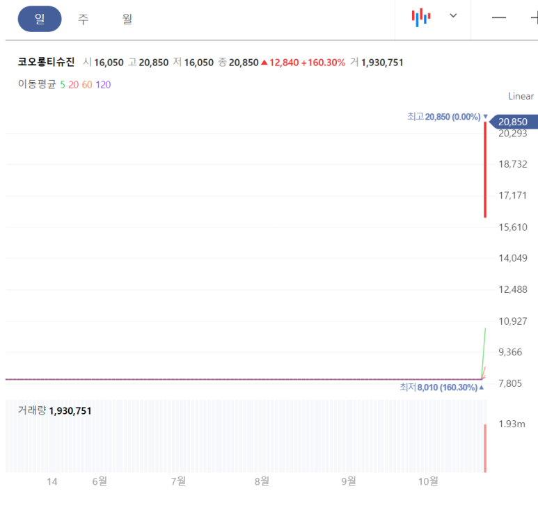538x505 pixels.
Task: Click the candlestick chart type icon
Action: [x=421, y=17]
